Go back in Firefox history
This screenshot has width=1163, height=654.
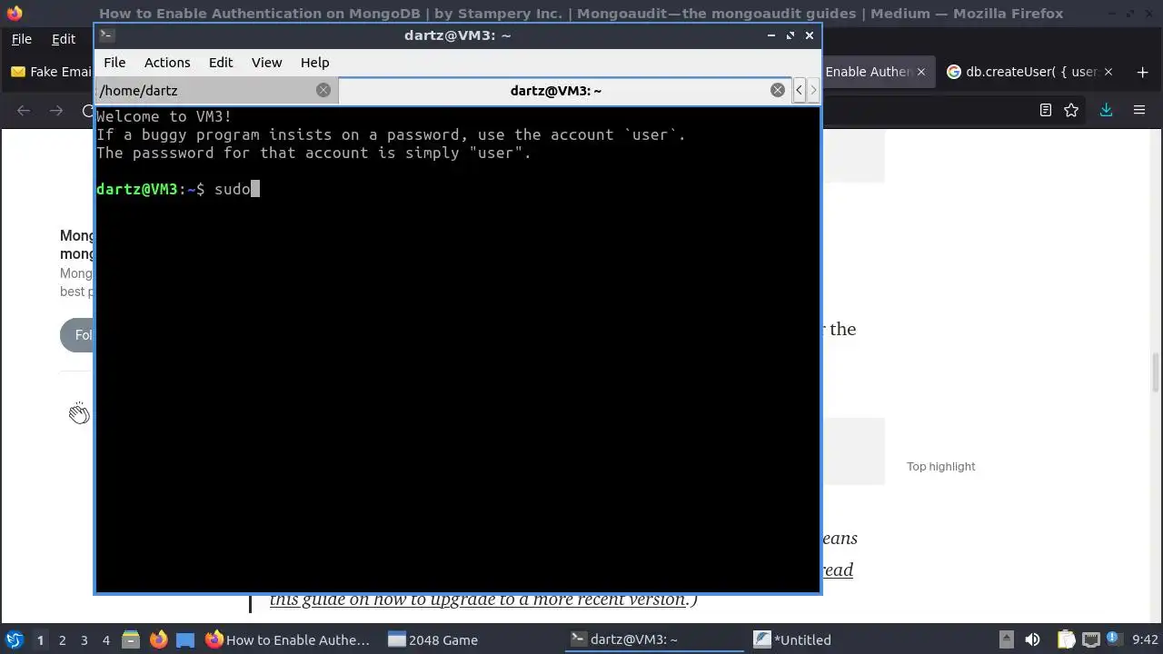pyautogui.click(x=24, y=110)
